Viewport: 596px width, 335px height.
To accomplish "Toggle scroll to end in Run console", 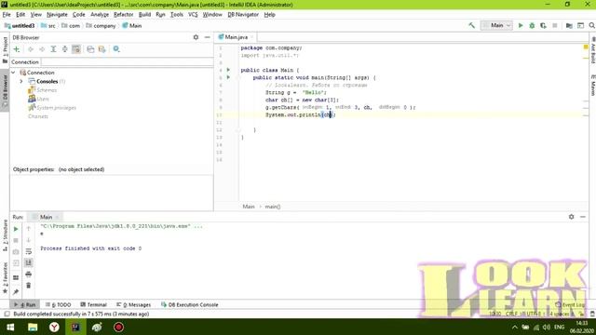I will [29, 262].
